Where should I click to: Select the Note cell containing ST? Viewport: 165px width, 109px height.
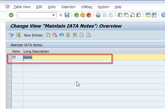[17, 57]
